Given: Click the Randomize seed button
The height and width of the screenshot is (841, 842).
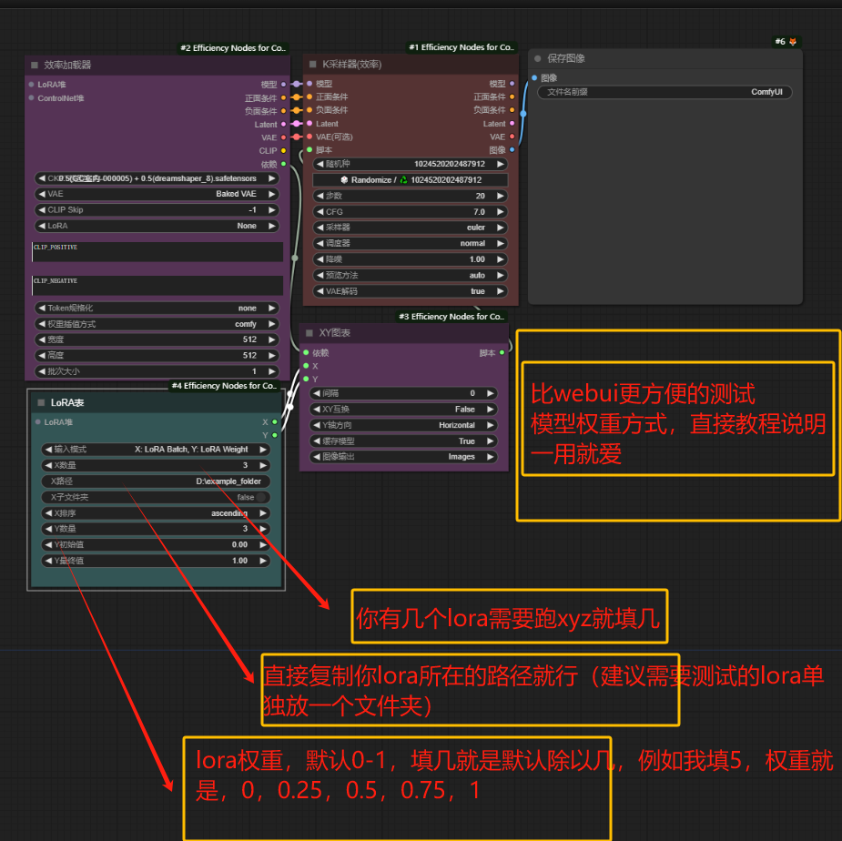Looking at the screenshot, I should (x=411, y=180).
